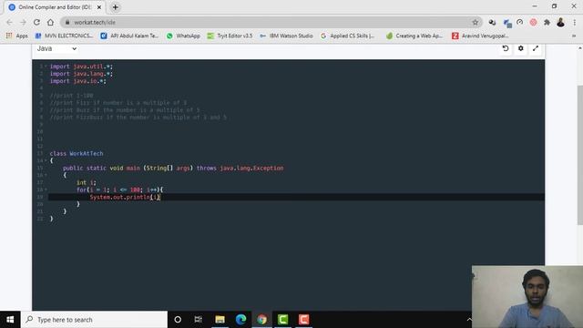Open Microsoft Edge from the taskbar
The width and height of the screenshot is (583, 328).
pos(240,320)
